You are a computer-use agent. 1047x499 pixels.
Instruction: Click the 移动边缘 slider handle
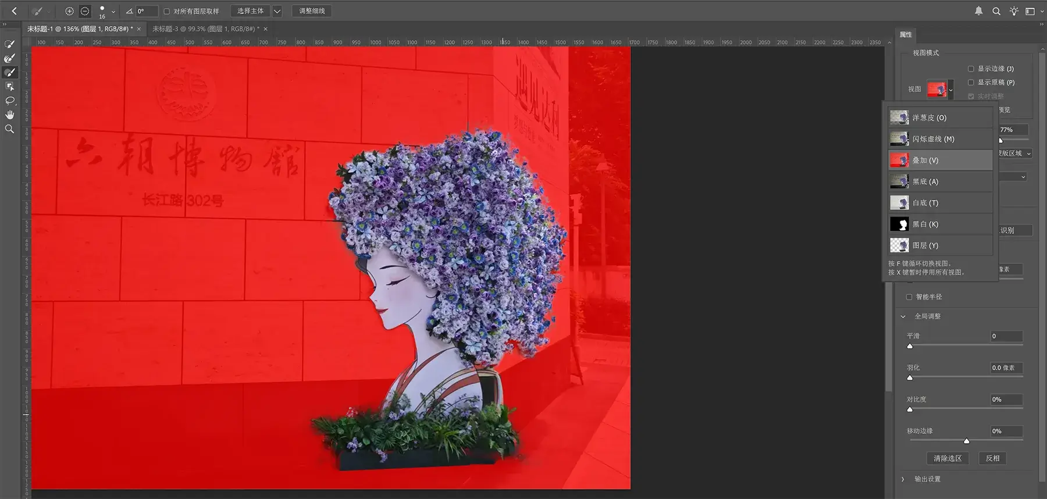pyautogui.click(x=966, y=441)
